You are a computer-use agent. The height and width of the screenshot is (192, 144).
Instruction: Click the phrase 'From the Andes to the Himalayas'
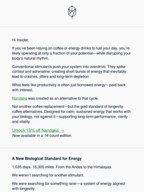point(84,167)
